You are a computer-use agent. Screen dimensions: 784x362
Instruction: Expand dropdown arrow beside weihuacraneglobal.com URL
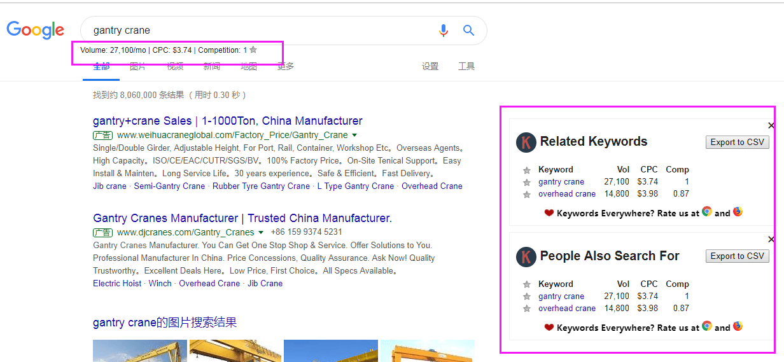click(354, 135)
